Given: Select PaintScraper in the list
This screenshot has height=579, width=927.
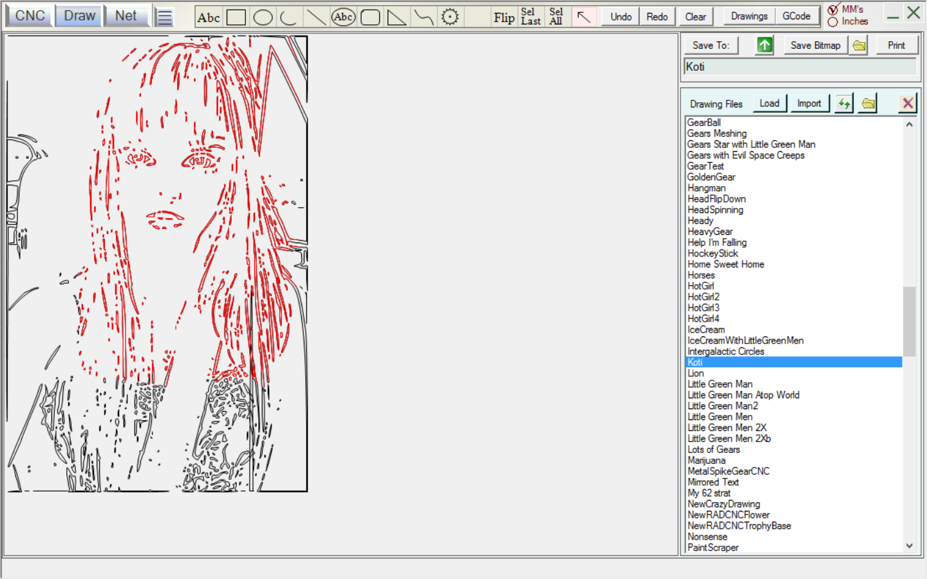Looking at the screenshot, I should pyautogui.click(x=713, y=548).
